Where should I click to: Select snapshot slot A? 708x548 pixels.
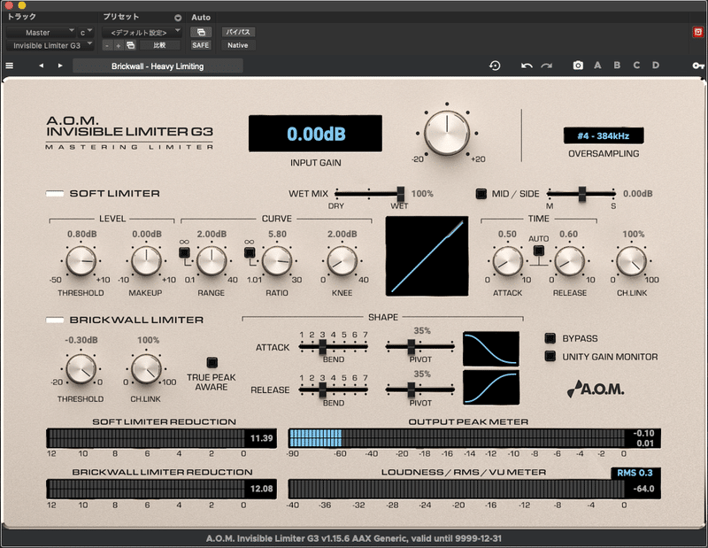point(597,66)
